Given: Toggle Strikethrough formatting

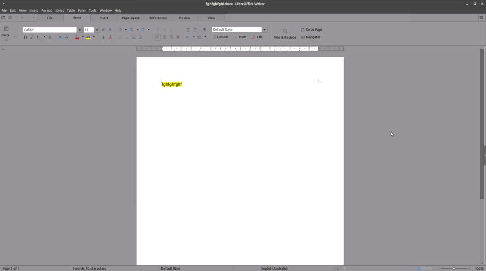Looking at the screenshot, I should point(50,37).
